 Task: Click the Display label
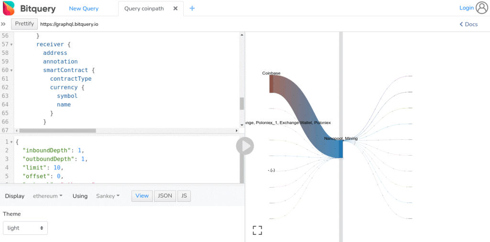tap(15, 196)
